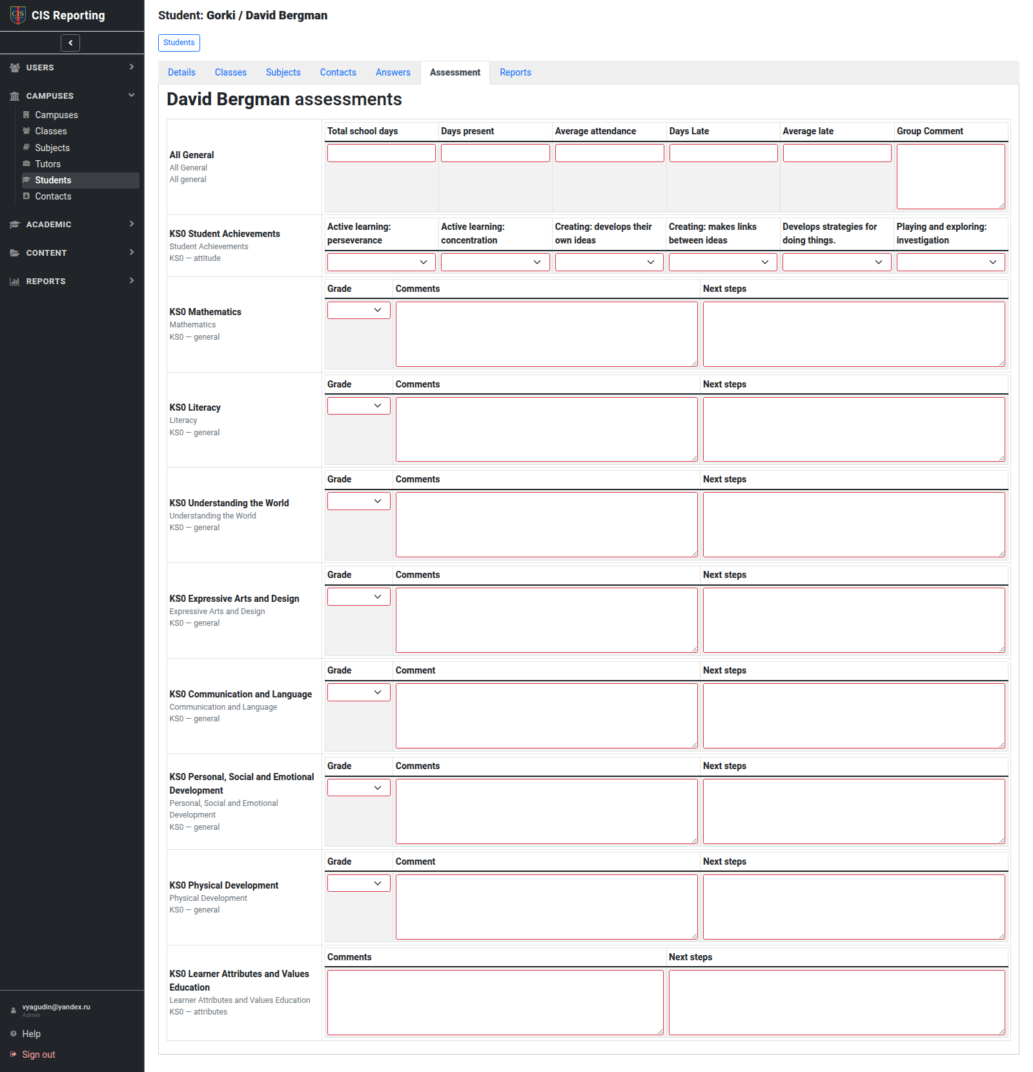Screen dimensions: 1033x1072
Task: Switch to the Subjects tab
Action: click(x=283, y=73)
